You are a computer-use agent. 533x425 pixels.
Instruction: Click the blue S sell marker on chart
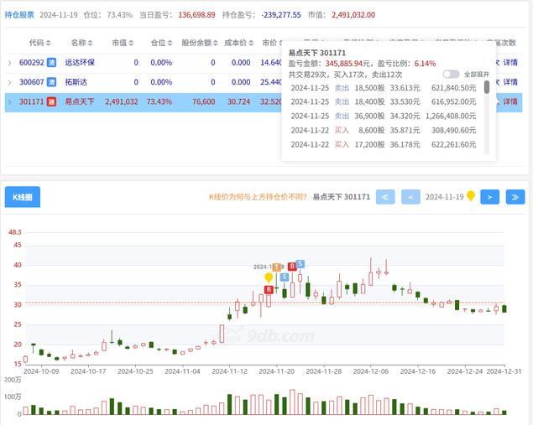point(300,263)
